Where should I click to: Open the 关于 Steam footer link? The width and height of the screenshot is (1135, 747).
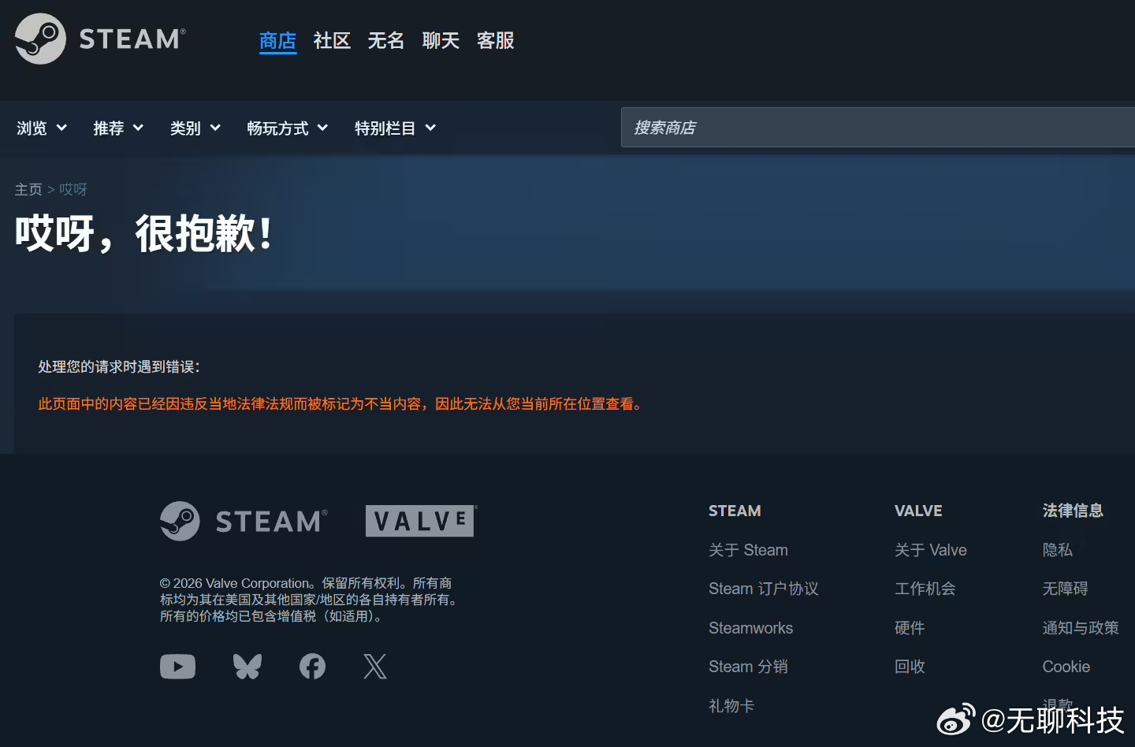748,550
